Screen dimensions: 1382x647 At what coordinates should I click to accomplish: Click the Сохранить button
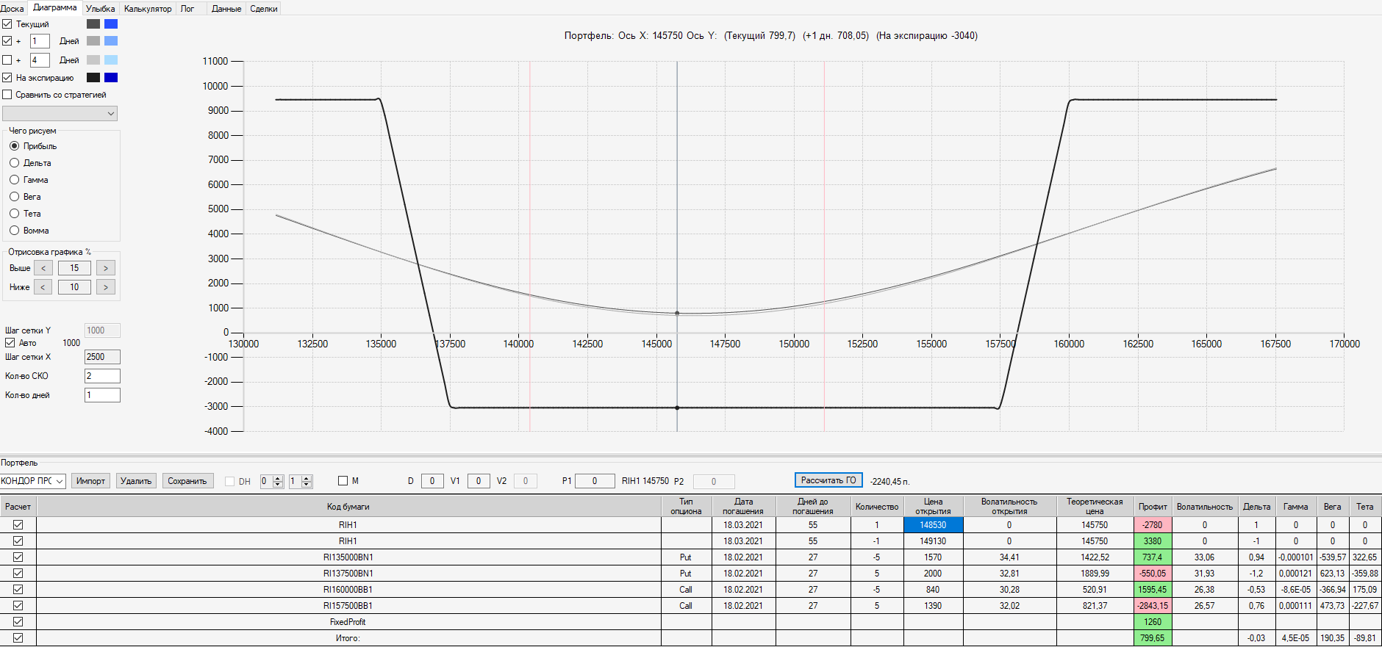click(187, 481)
